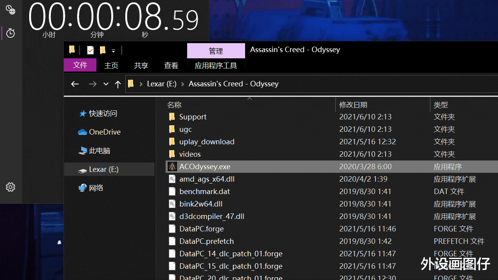Switch to the 查看 ribbon tab
This screenshot has width=498, height=280.
pos(171,65)
